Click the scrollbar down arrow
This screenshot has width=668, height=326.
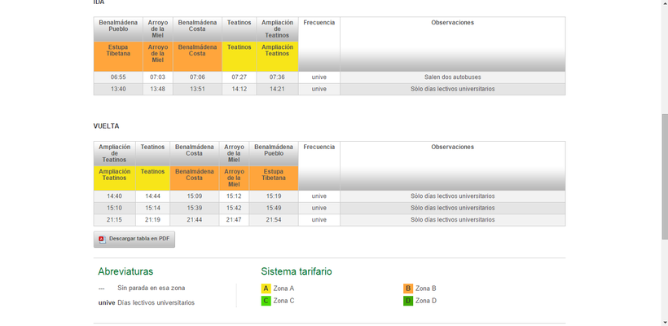pos(663,321)
